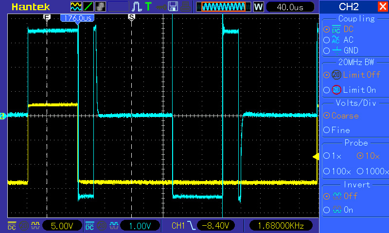Click the green diagonal line icon
Screen dimensions: 389x233
88,6
